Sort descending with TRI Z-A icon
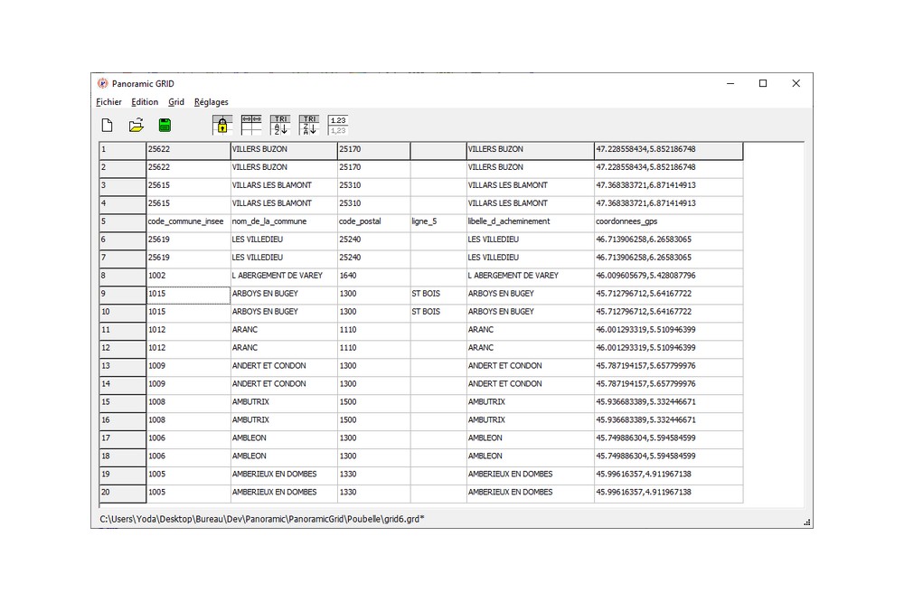The width and height of the screenshot is (904, 602). tap(309, 125)
